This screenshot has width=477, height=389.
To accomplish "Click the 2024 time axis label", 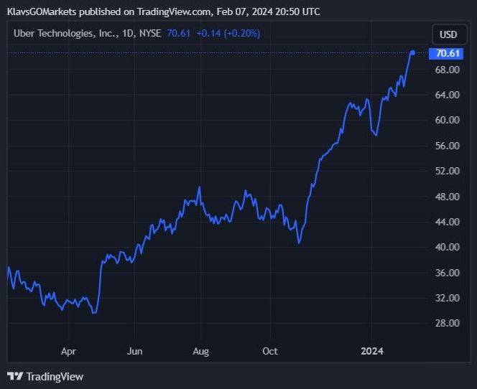I will (371, 351).
